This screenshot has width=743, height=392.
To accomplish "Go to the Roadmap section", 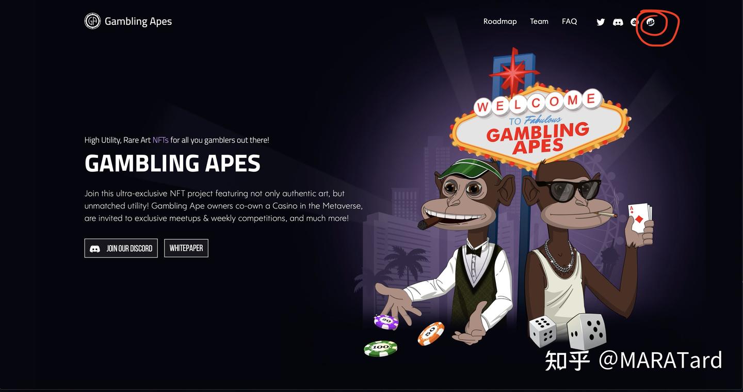I will pyautogui.click(x=500, y=21).
